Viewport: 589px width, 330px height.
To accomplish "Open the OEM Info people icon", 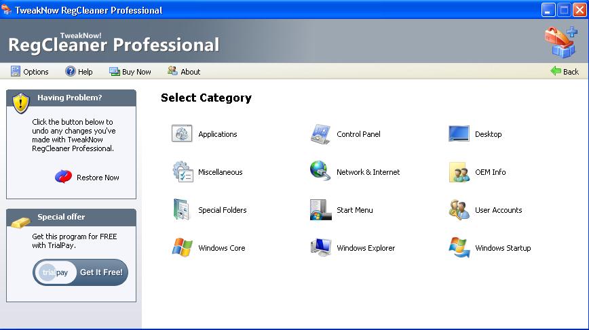I will [459, 172].
